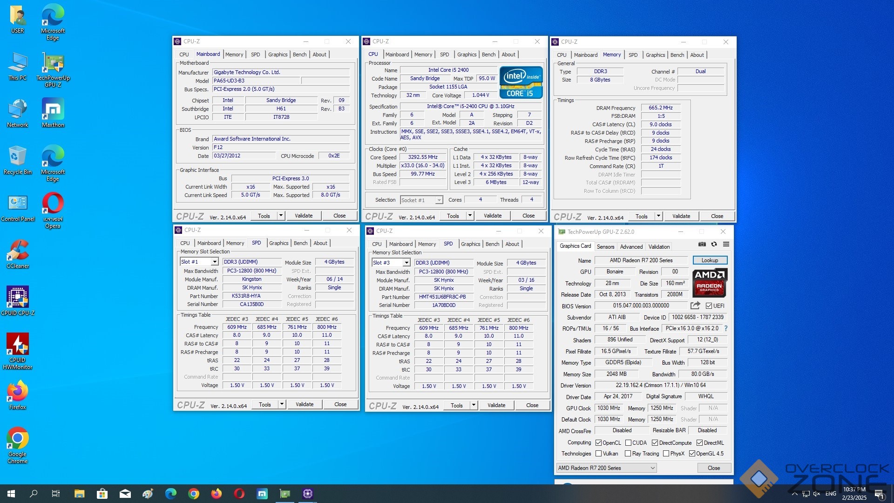Click the BIOS share/export arrow icon
The width and height of the screenshot is (894, 503).
tap(695, 306)
